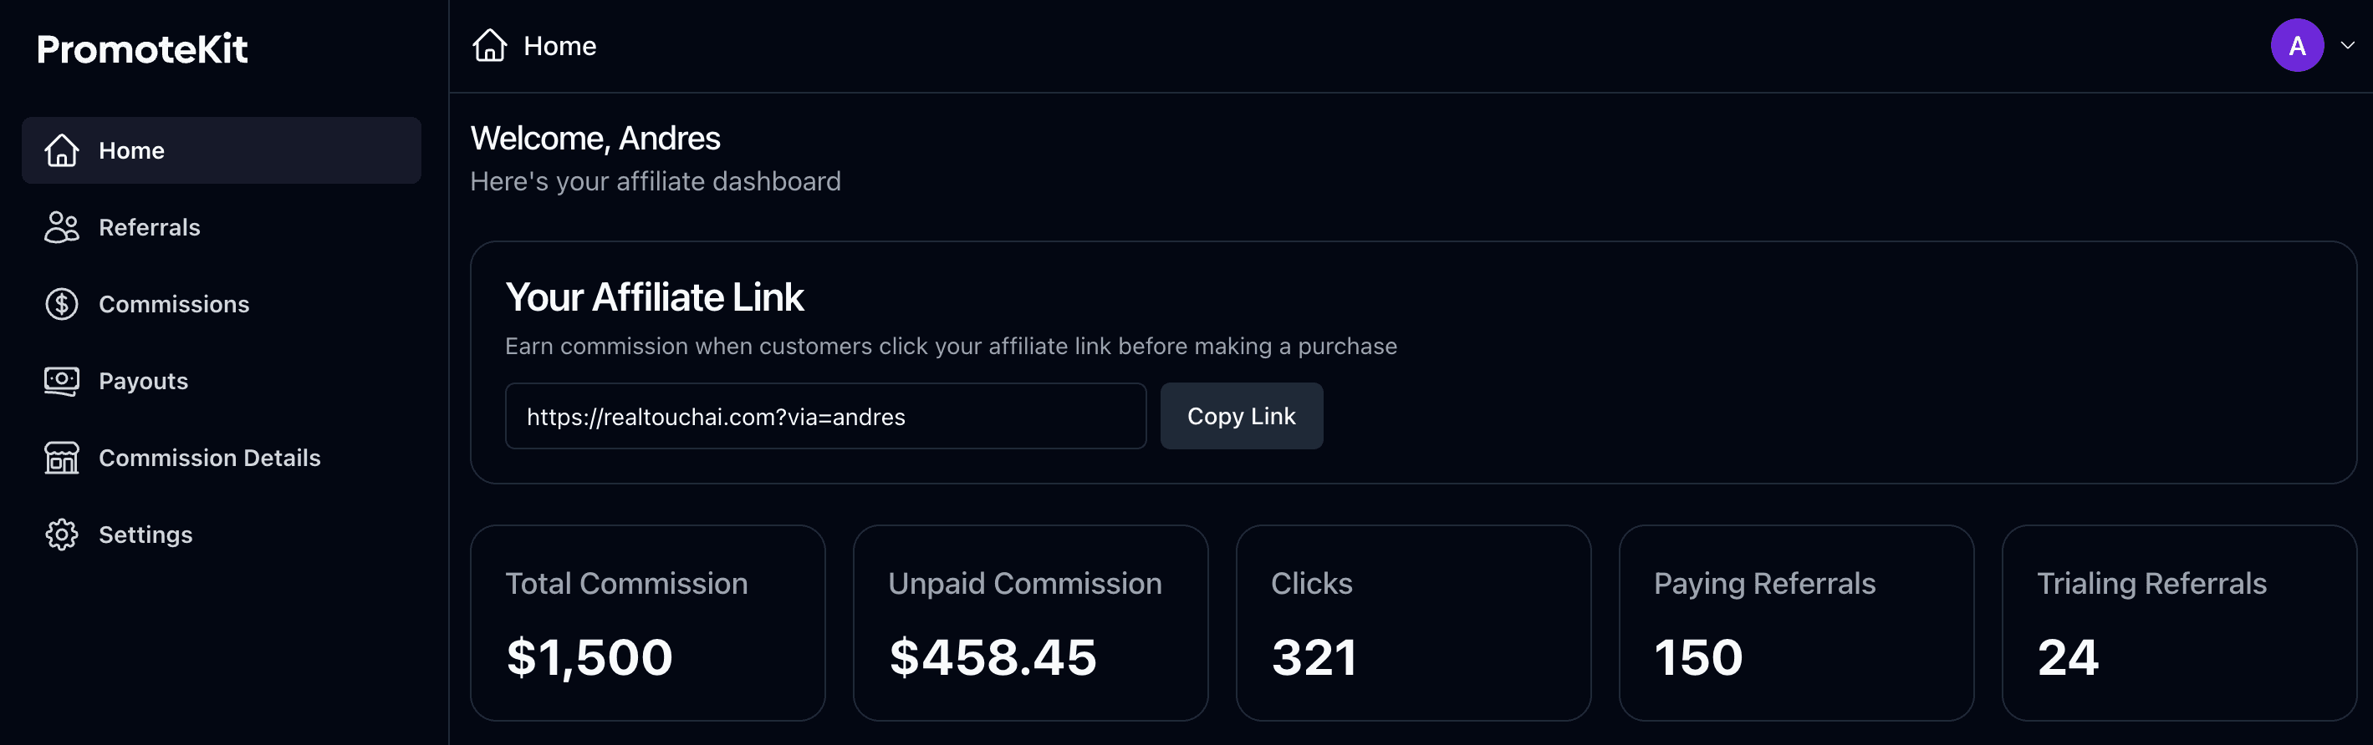This screenshot has width=2373, height=745.
Task: Click the PromoteKit logo text
Action: 142,48
